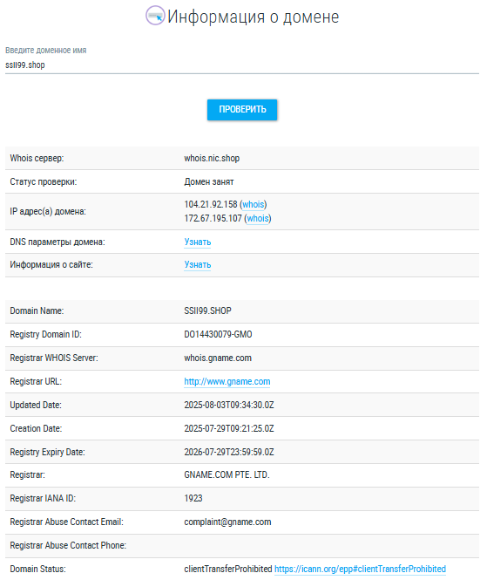Open the http://www.gname.com registrar URL
Viewport: 487px width, 580px height.
(227, 381)
